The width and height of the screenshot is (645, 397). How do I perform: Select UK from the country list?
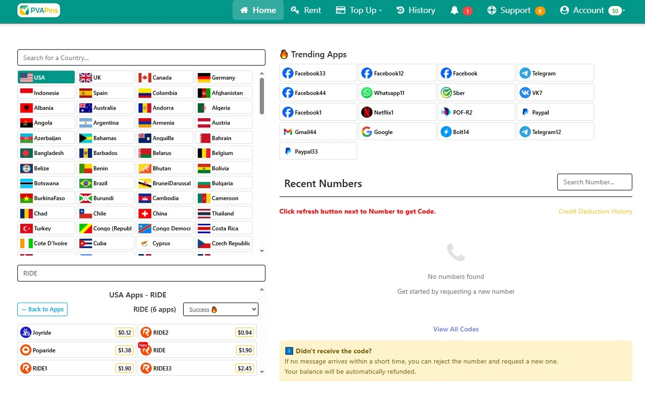106,77
